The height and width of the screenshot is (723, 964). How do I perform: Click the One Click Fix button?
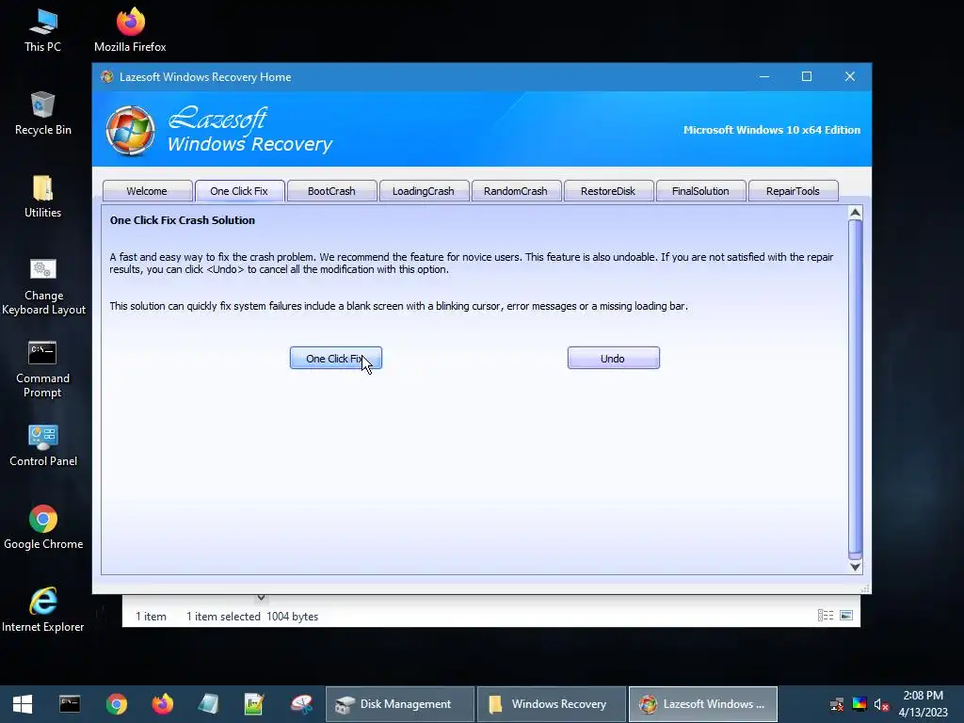point(336,359)
